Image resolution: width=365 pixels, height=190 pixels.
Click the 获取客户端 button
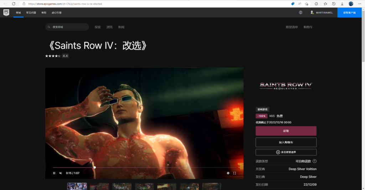(349, 12)
